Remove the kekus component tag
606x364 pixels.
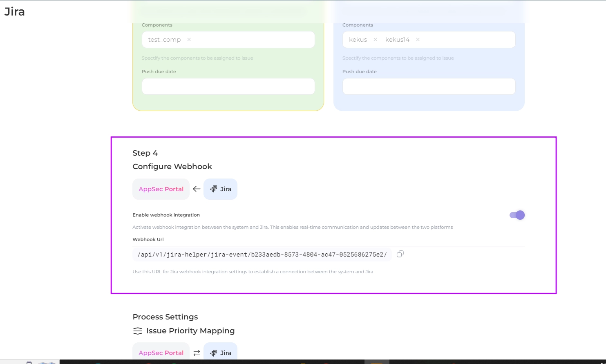(375, 40)
